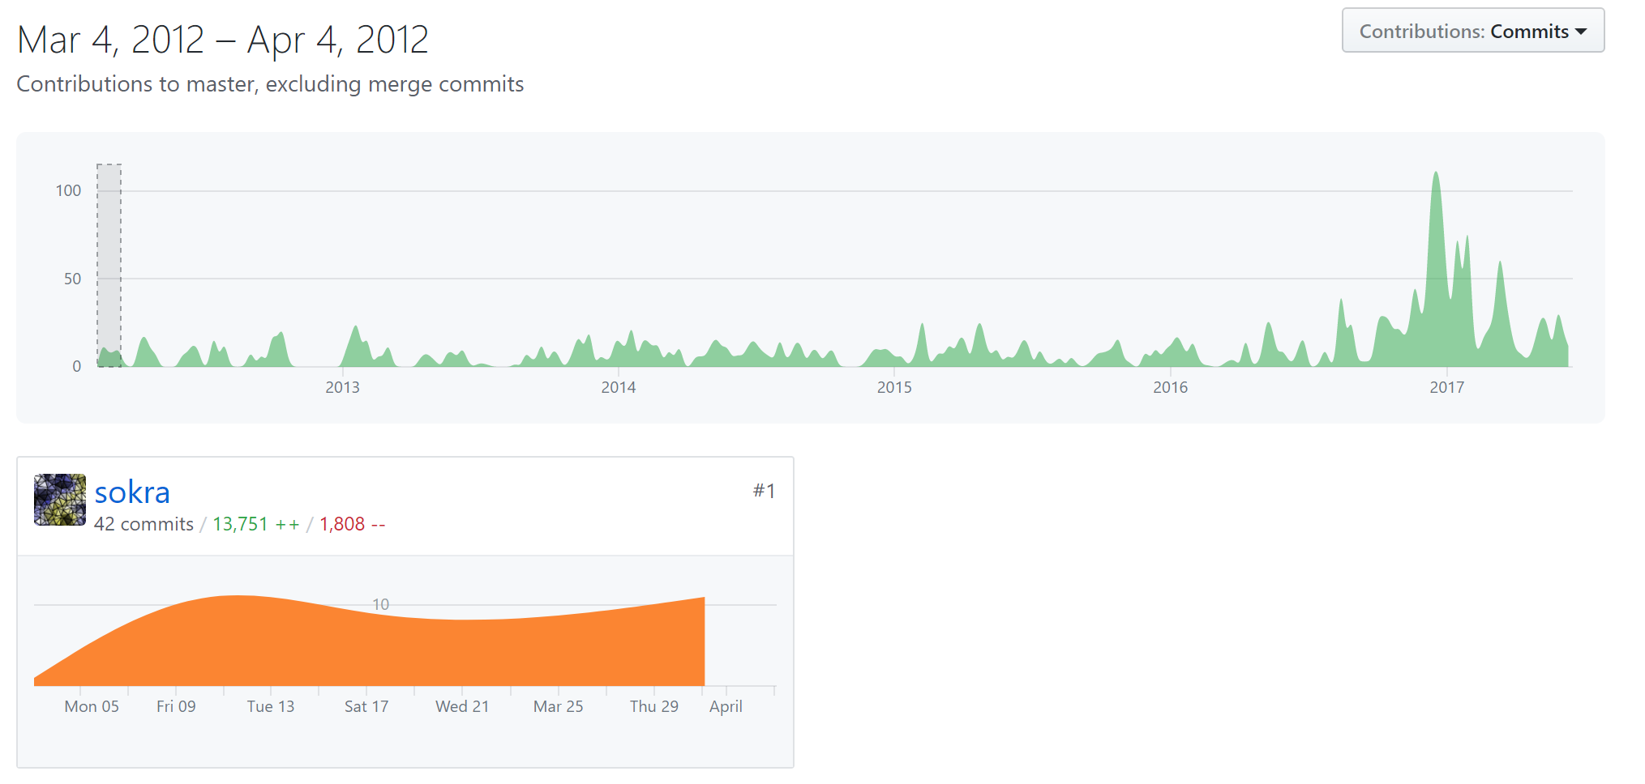This screenshot has width=1645, height=784.
Task: Click the Mar 4, 2012 – Apr 4, 2012 heading
Action: (x=223, y=40)
